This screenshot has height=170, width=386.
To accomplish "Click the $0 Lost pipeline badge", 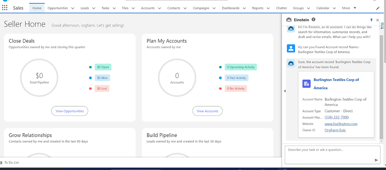I will coord(102,89).
